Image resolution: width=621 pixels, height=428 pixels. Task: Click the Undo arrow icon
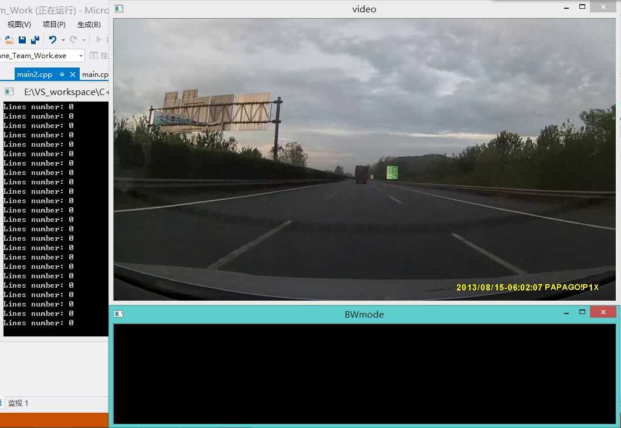(52, 40)
